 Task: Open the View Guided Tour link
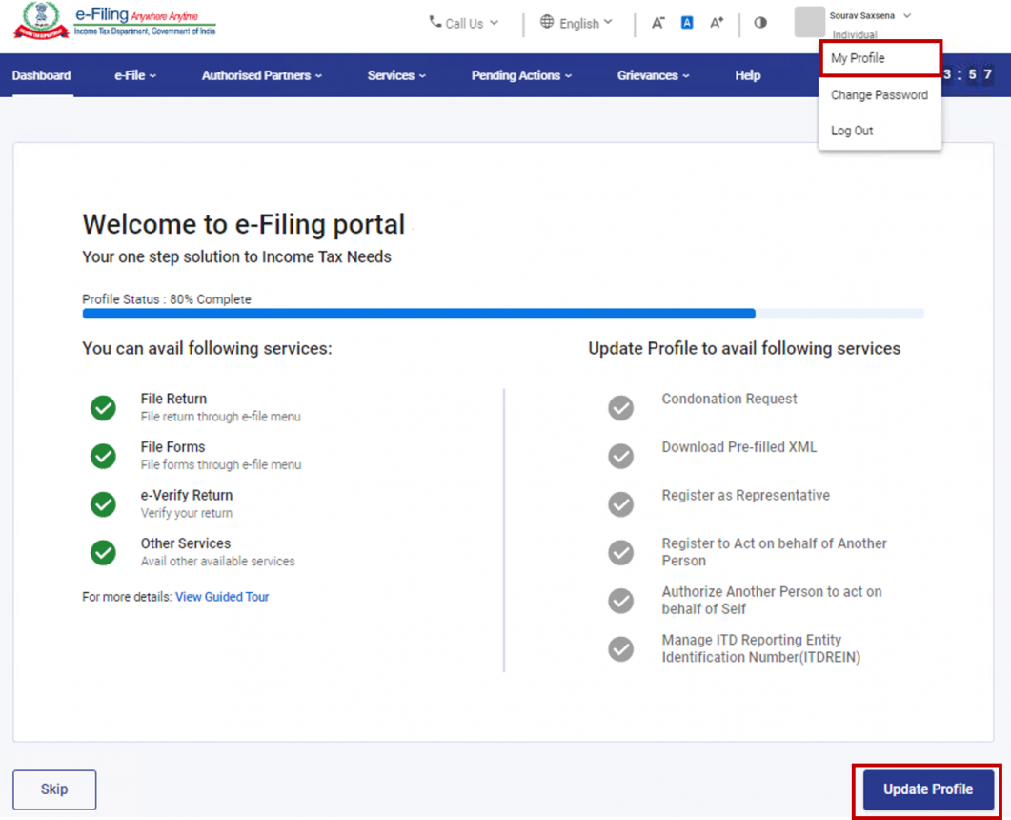[222, 597]
